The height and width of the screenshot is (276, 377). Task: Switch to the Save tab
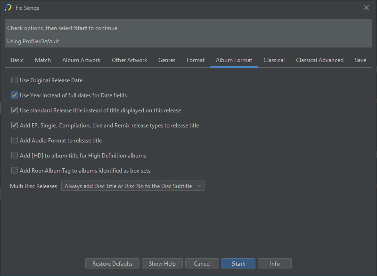point(361,60)
